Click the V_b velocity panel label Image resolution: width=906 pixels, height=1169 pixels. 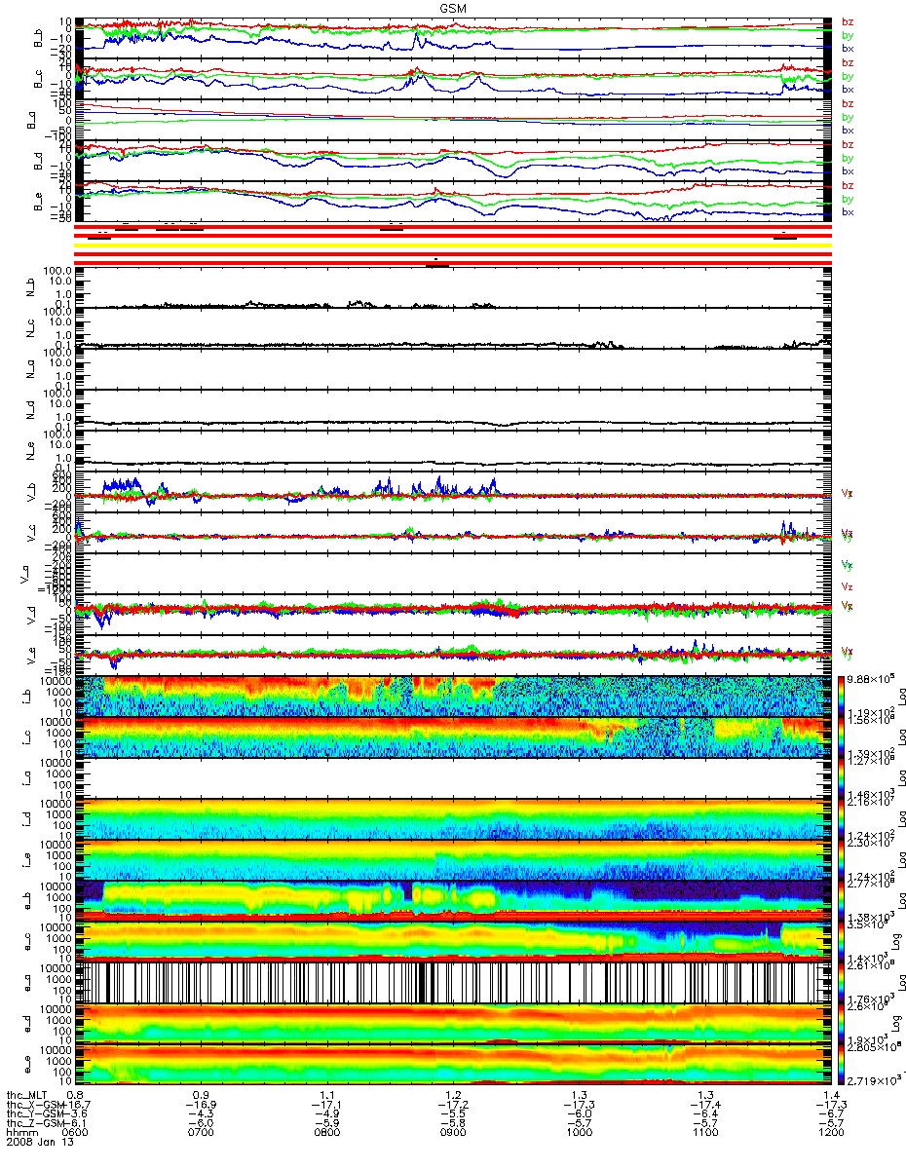coord(30,494)
